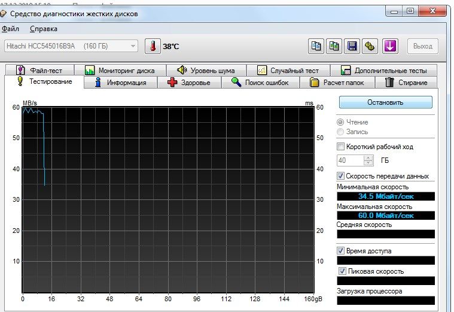This screenshot has width=454, height=312.
Task: Click the short stroke size field showing 40
Action: [351, 160]
